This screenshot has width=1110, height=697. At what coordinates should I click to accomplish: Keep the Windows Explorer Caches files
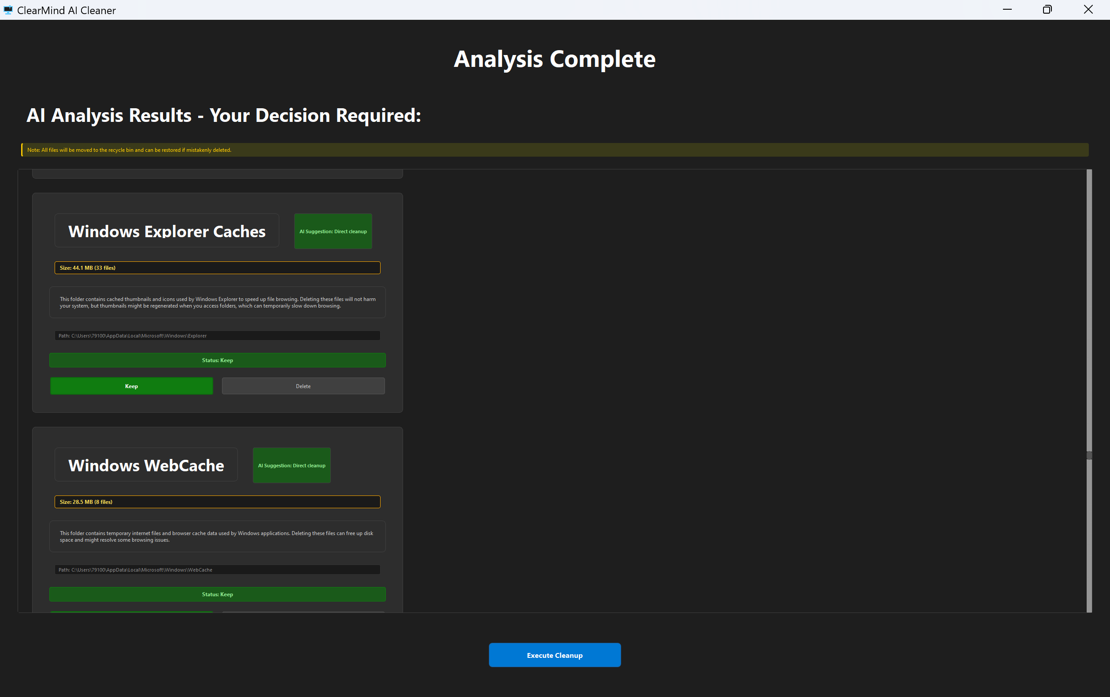tap(131, 386)
